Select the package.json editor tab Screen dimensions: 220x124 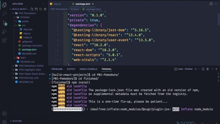(83, 4)
